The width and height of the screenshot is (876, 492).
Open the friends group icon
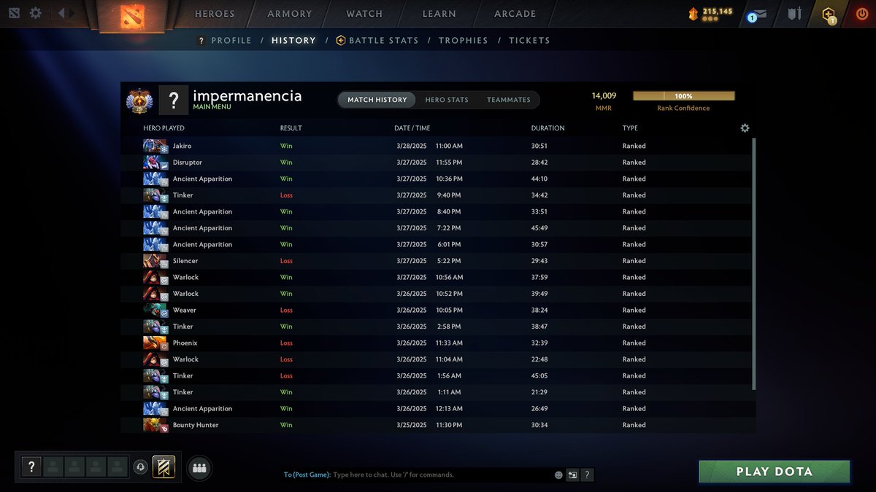tap(199, 468)
